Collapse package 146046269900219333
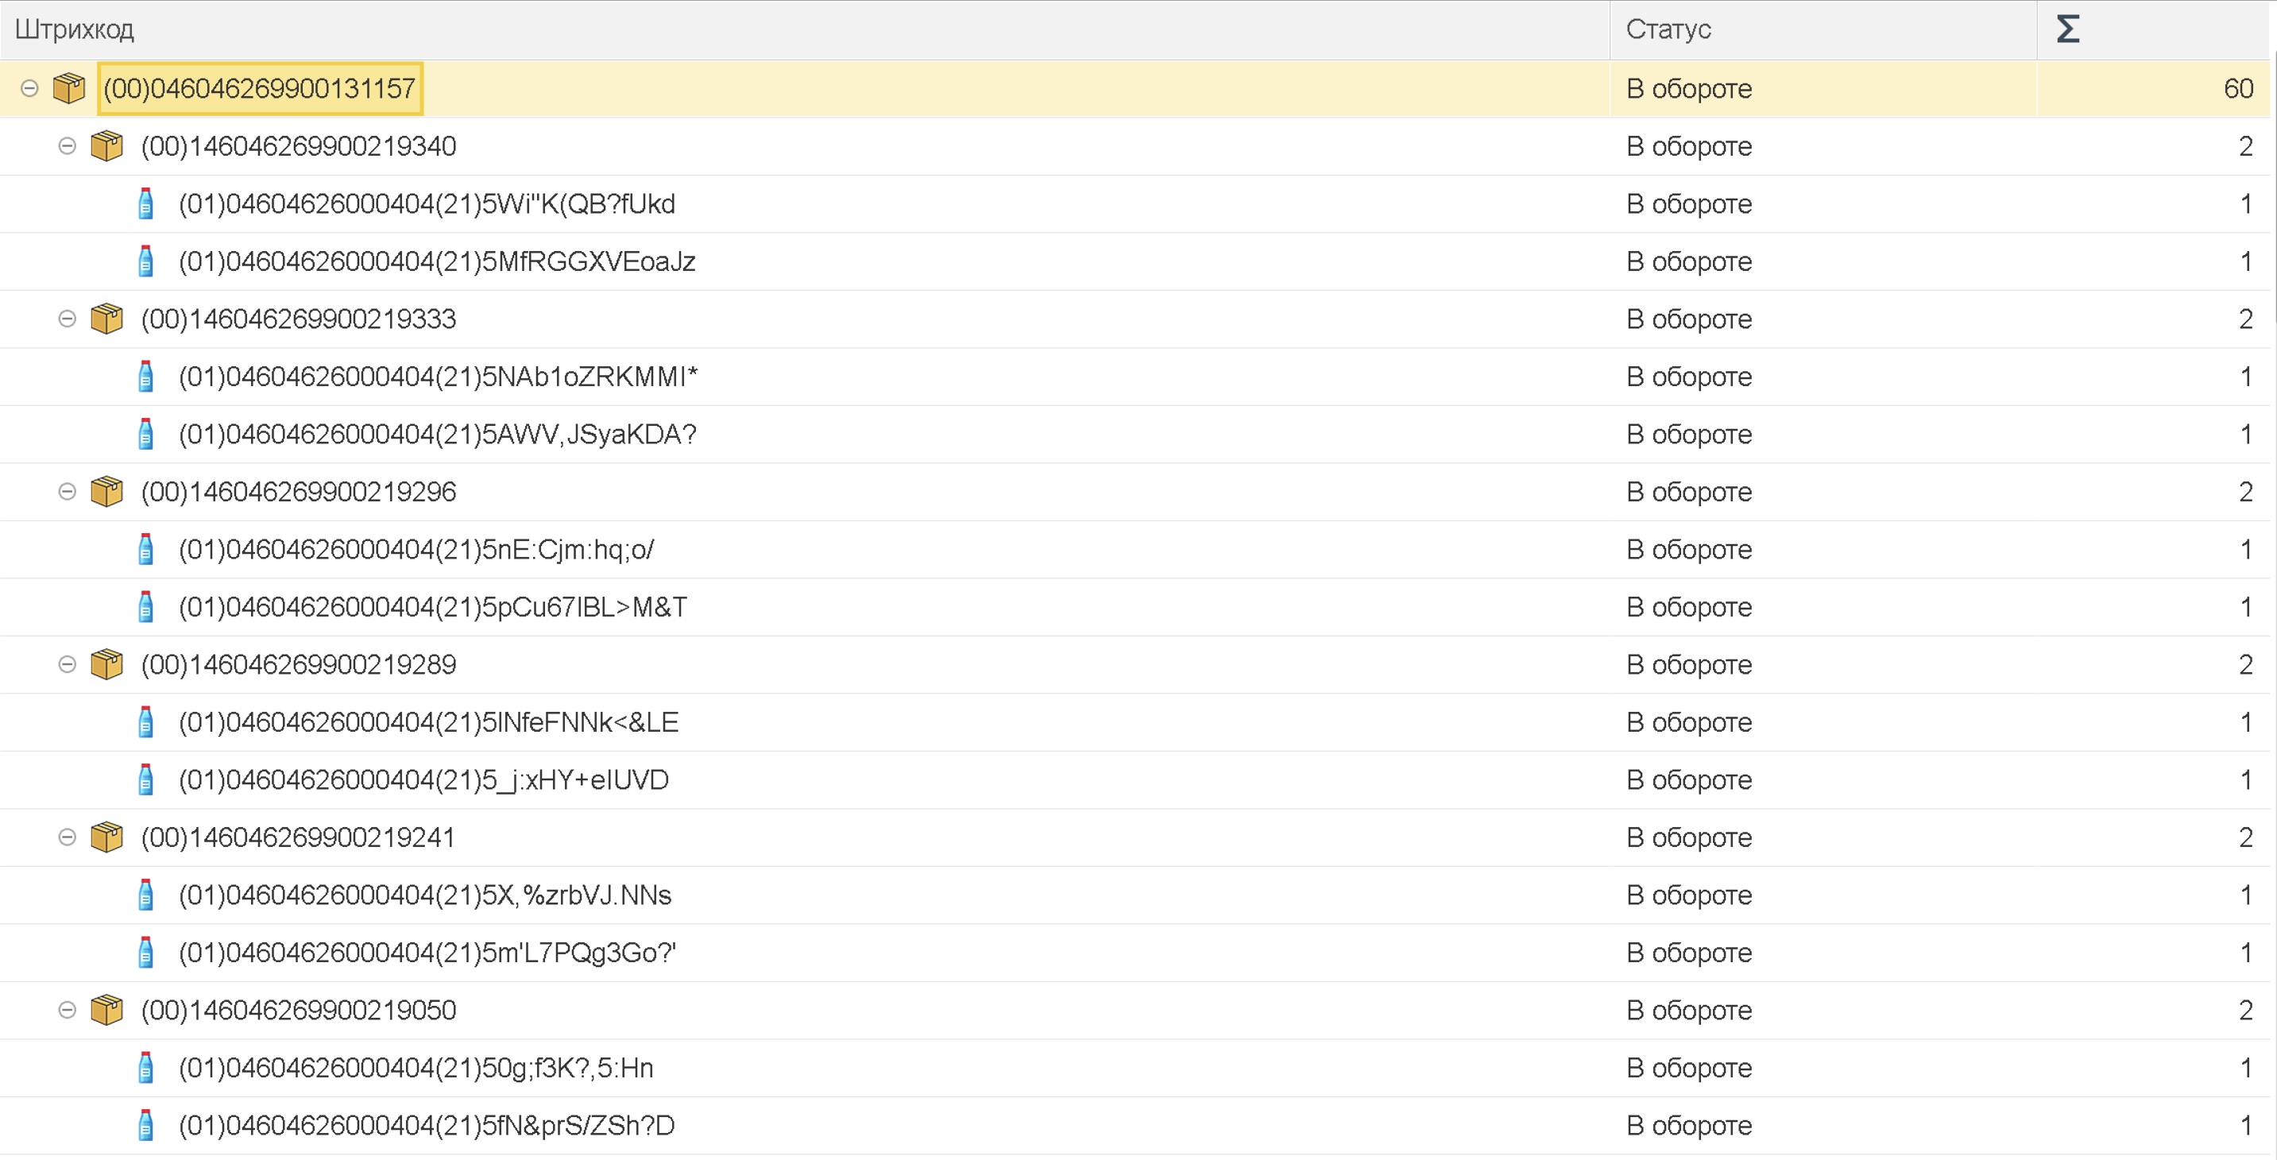The height and width of the screenshot is (1160, 2277). pos(68,319)
